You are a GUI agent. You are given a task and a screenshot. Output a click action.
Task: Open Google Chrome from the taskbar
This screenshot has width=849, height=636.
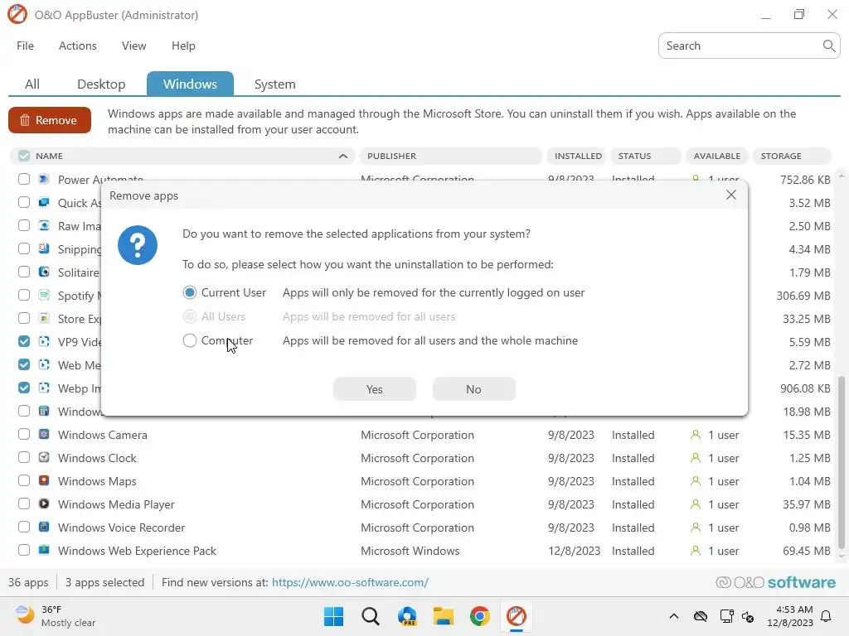(x=480, y=616)
